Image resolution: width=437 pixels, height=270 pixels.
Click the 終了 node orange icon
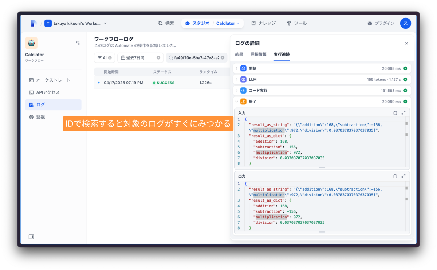click(x=243, y=102)
